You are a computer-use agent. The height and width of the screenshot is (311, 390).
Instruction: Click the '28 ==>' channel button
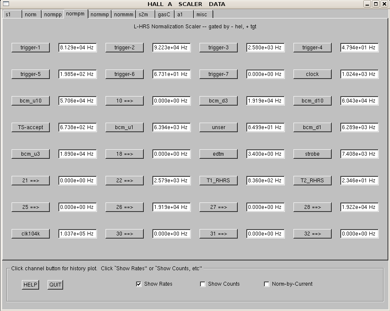[x=313, y=207]
